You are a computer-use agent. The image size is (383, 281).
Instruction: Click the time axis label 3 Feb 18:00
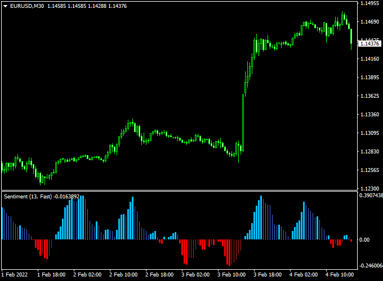tap(268, 275)
